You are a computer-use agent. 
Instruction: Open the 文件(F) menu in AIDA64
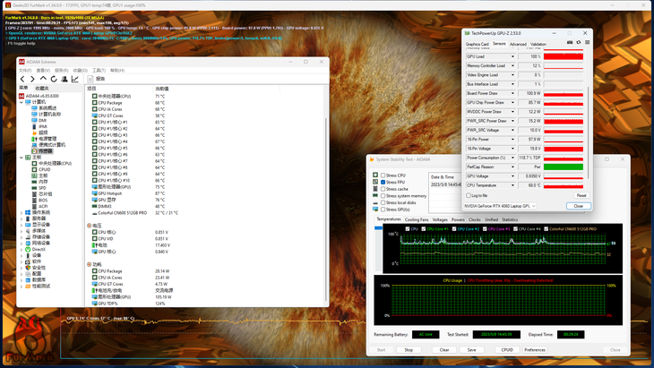coord(25,71)
